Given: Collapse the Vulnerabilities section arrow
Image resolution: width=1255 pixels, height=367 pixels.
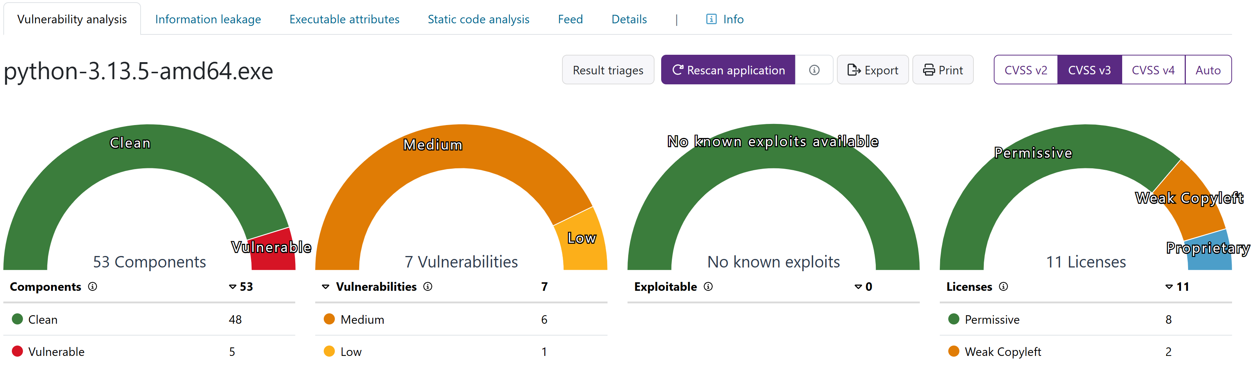Looking at the screenshot, I should tap(326, 287).
